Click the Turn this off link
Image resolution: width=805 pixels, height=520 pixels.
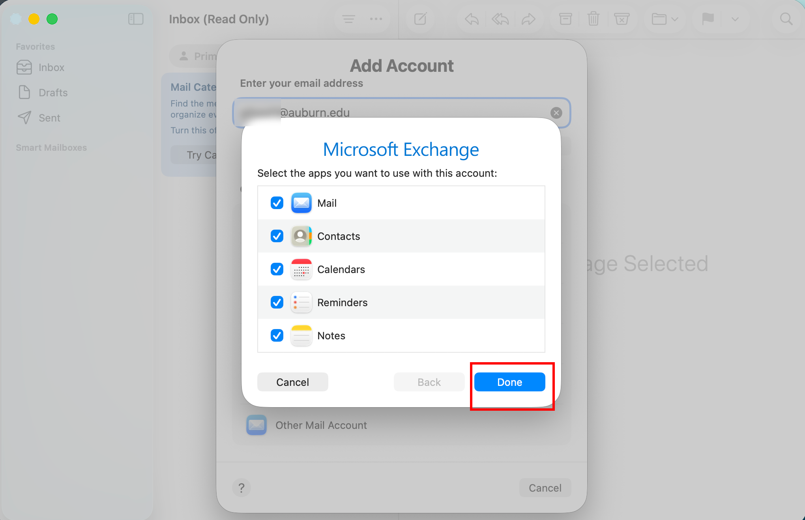pyautogui.click(x=194, y=130)
